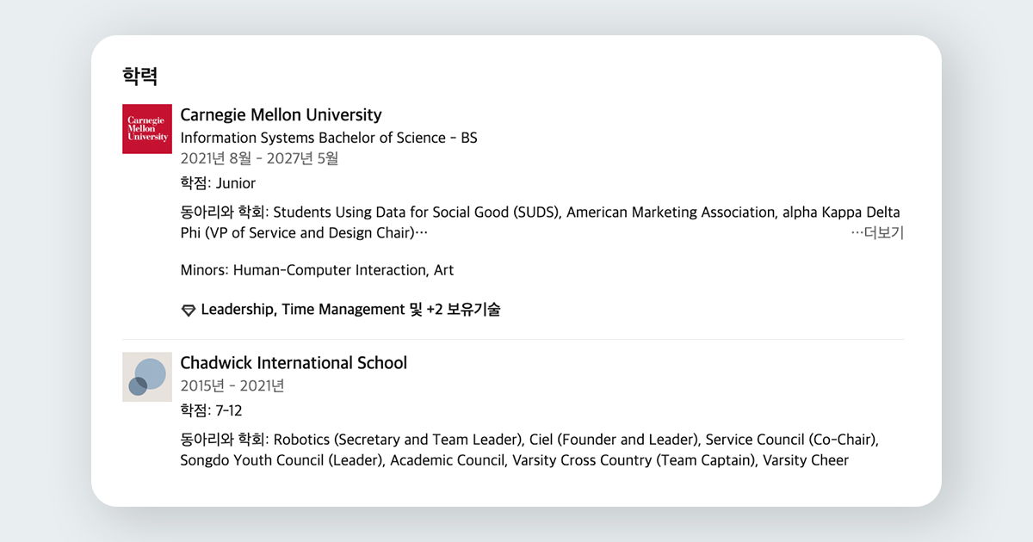Screen dimensions: 1033x542
Task: Click the 2015년 - 2021년 date range
Action: [x=232, y=385]
